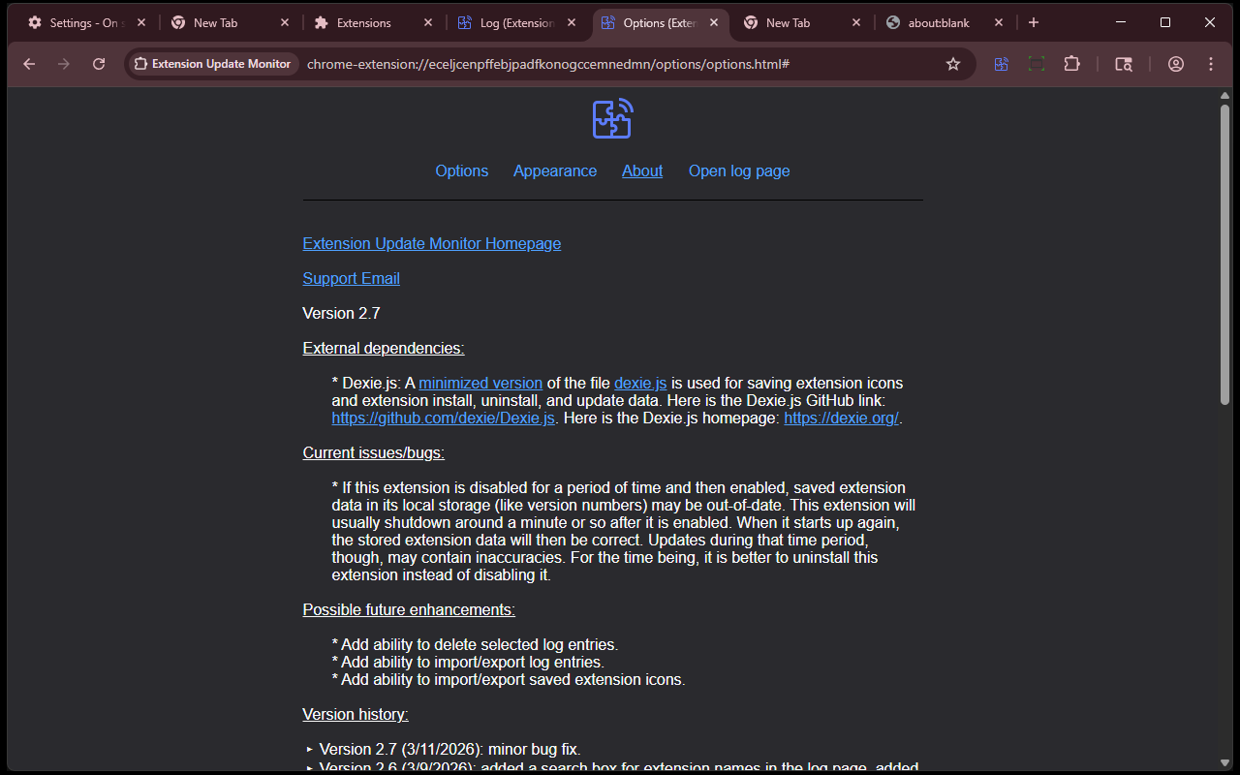Click the page vertical scrollbar thumb
1240x775 pixels.
[1224, 254]
